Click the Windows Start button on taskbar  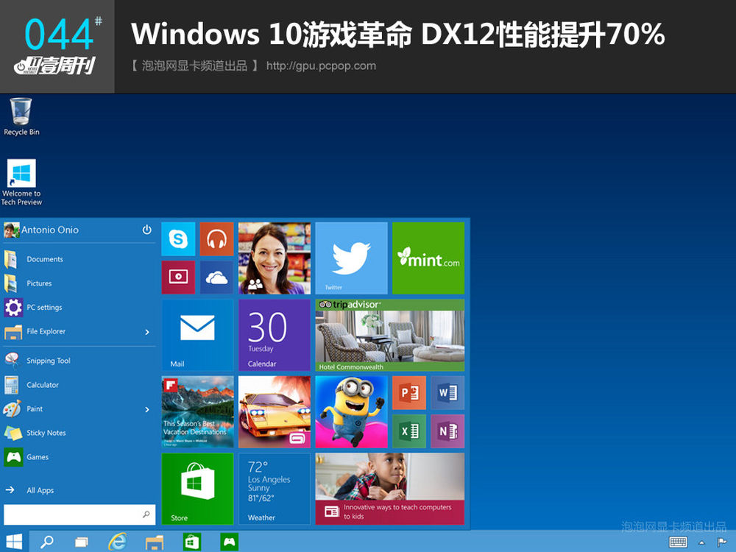click(x=14, y=542)
